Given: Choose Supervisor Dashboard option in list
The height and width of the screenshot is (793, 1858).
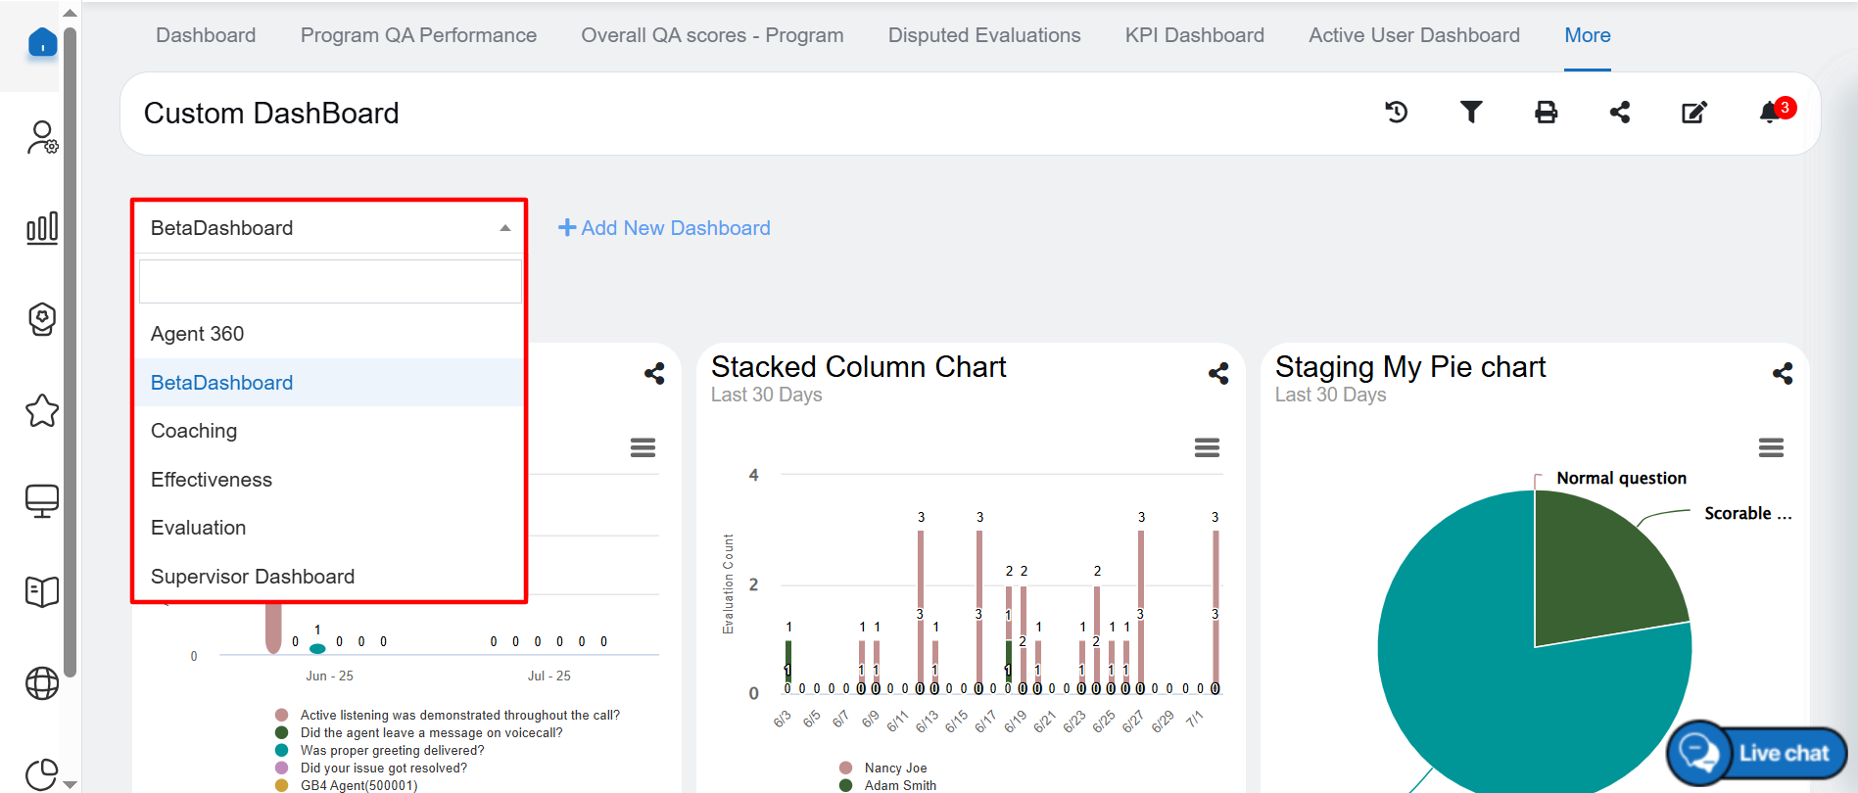Looking at the screenshot, I should click(x=253, y=577).
